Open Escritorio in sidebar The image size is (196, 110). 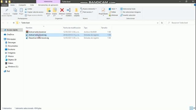click(11, 50)
